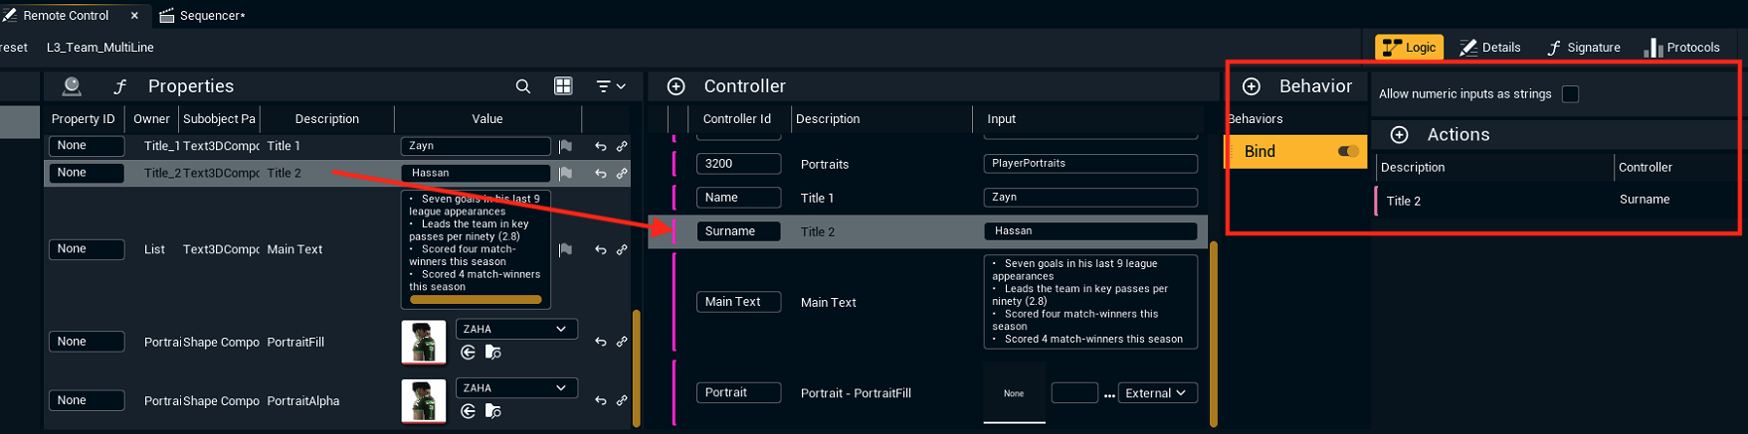
Task: Add a new Behavior with plus icon
Action: point(1252,86)
